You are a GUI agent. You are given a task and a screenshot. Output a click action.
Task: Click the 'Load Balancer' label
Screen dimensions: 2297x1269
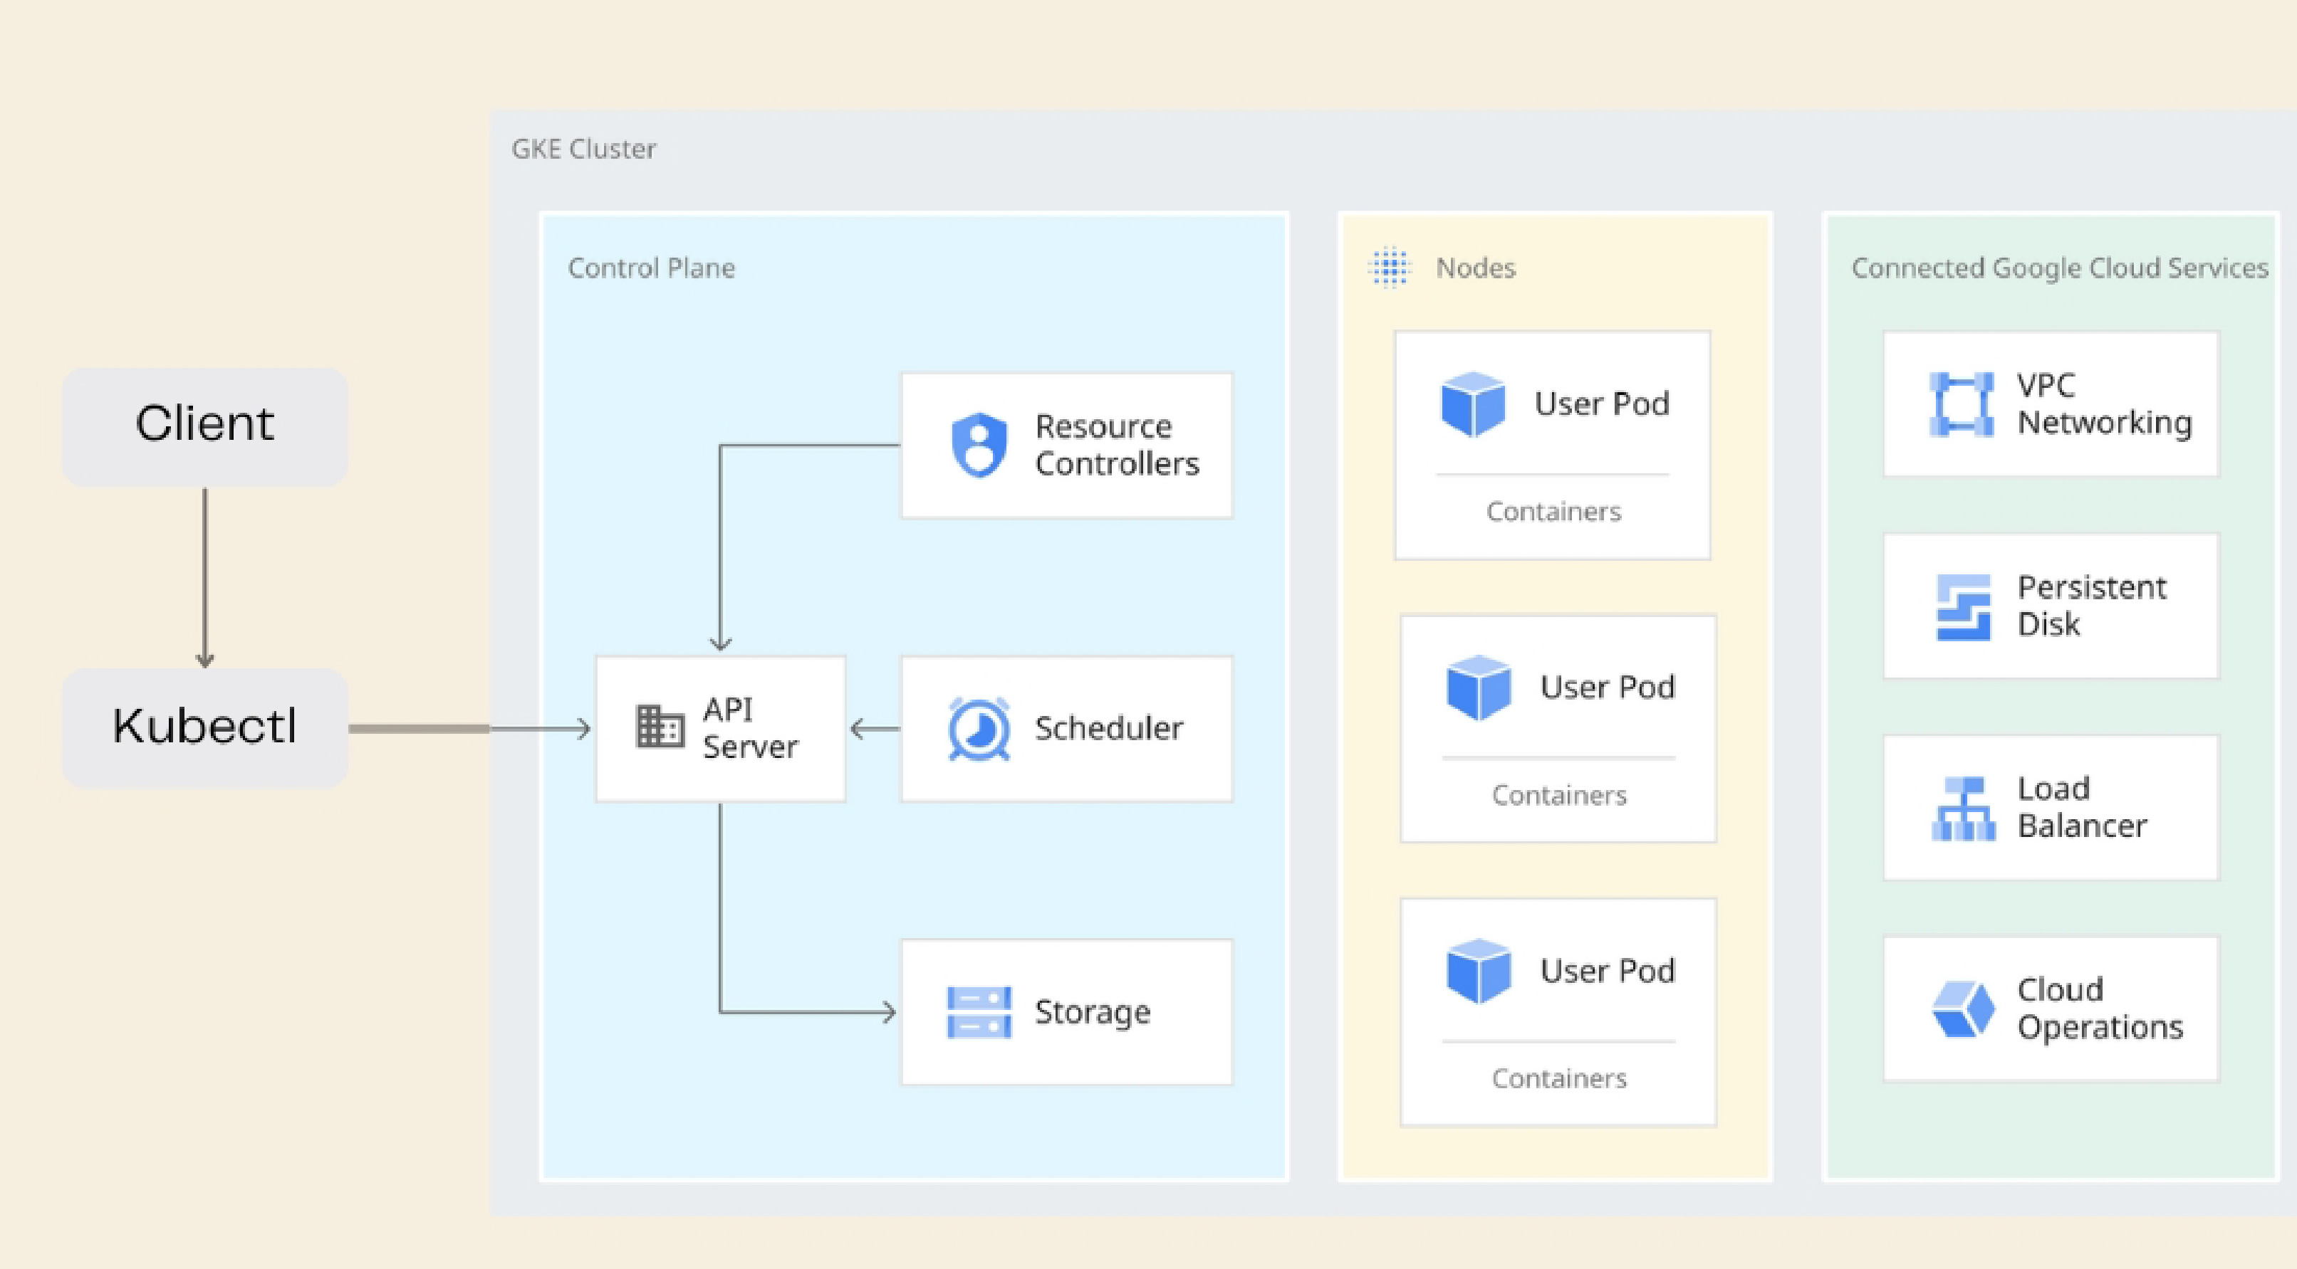(x=2082, y=807)
